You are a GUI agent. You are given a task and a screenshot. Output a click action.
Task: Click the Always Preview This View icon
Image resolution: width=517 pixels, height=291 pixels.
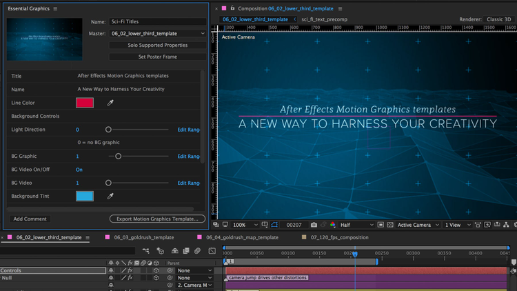tap(216, 225)
